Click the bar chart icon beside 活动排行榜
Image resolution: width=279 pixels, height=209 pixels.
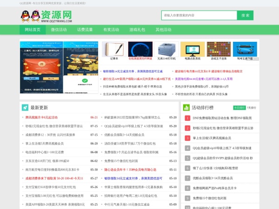186,108
